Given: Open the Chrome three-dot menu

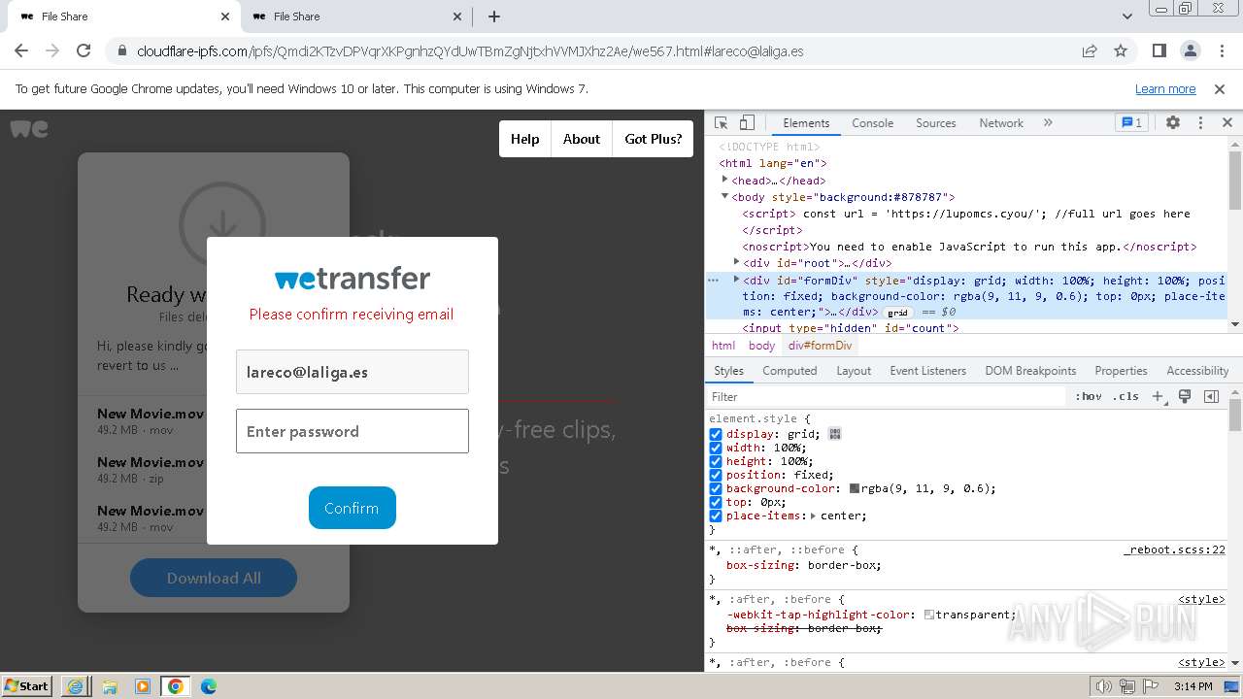Looking at the screenshot, I should pos(1220,50).
